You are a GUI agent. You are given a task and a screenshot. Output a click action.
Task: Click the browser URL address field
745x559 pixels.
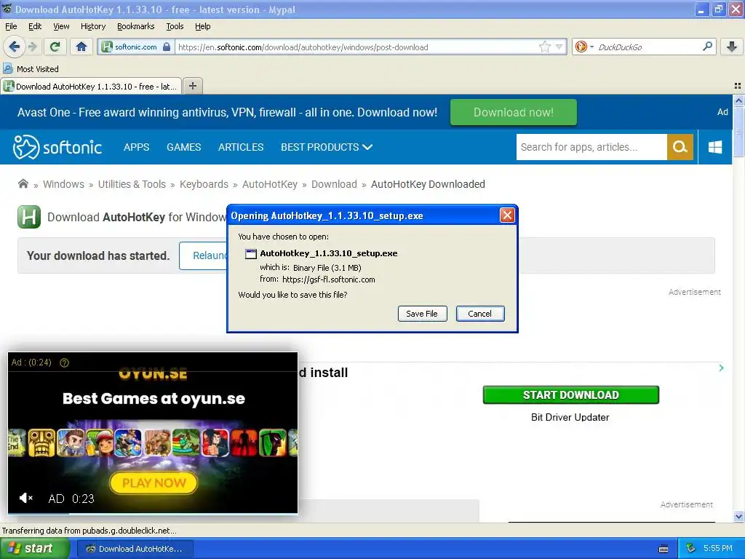(x=356, y=47)
